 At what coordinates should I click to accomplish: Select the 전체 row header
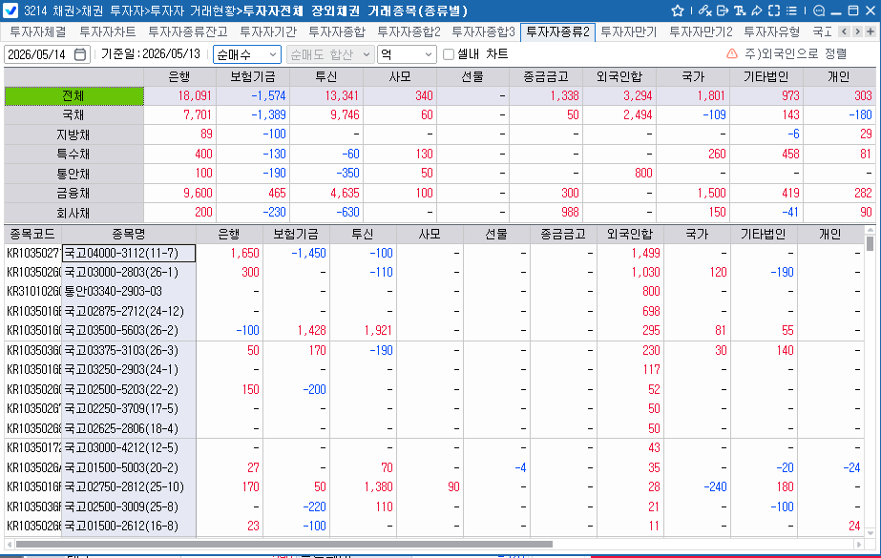pos(73,96)
